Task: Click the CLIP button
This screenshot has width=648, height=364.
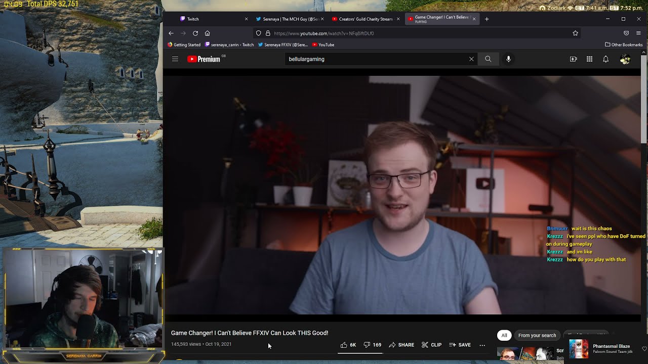Action: 431,345
